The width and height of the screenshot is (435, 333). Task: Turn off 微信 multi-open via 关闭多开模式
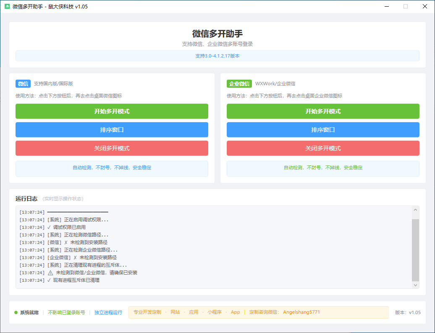coord(112,148)
